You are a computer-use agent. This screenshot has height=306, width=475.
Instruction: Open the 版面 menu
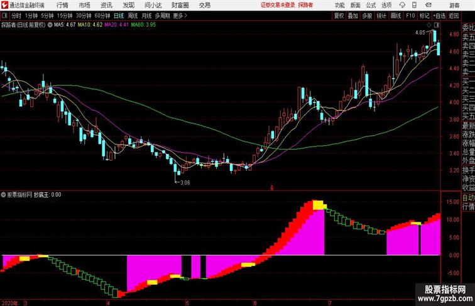(x=356, y=5)
